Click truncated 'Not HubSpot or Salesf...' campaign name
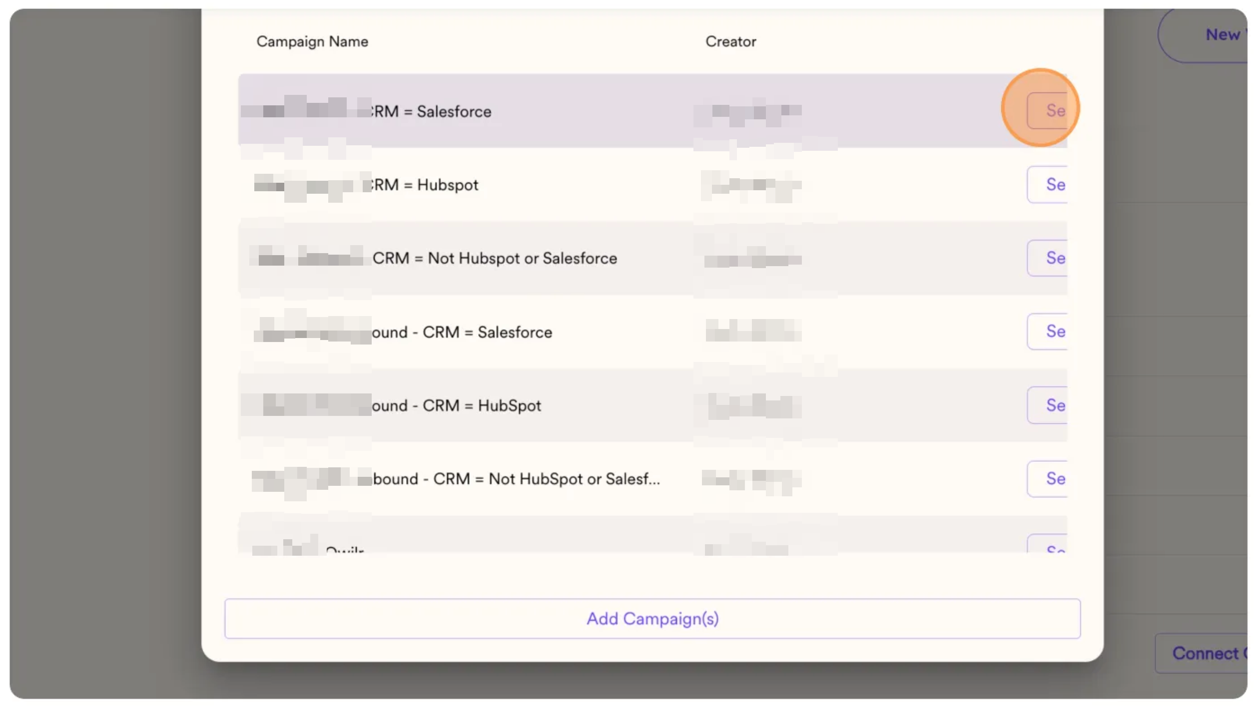Image resolution: width=1258 pixels, height=711 pixels. (517, 479)
